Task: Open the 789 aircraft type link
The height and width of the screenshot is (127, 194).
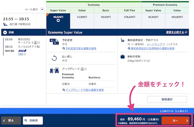Action: (x=20, y=54)
